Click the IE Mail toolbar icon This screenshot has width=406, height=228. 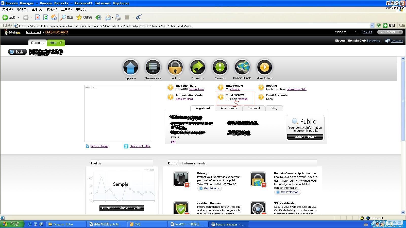(108, 17)
